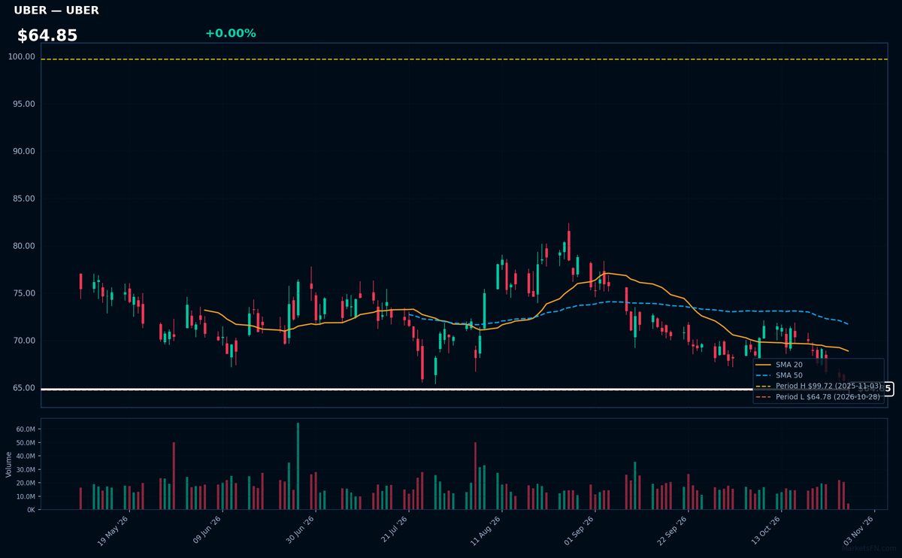Click the Period L $64.78 legend entry
Screen dimensions: 902x558
[819, 396]
